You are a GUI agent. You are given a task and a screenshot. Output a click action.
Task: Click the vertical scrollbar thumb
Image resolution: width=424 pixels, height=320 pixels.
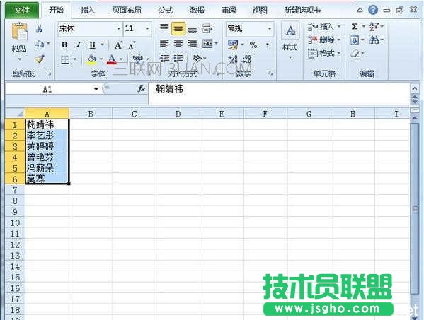point(414,208)
